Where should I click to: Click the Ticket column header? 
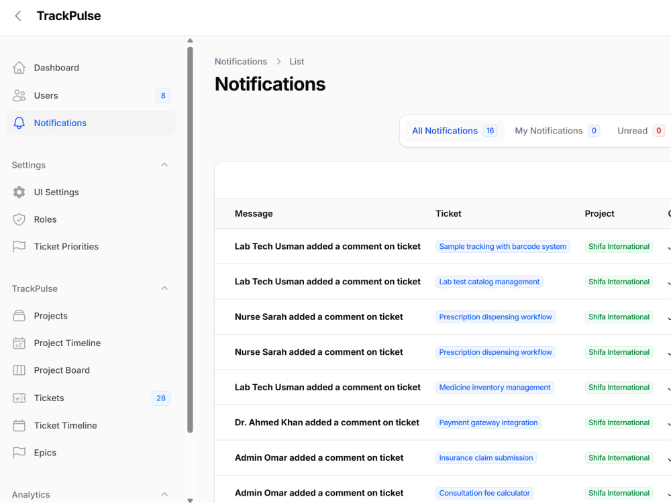tap(448, 213)
